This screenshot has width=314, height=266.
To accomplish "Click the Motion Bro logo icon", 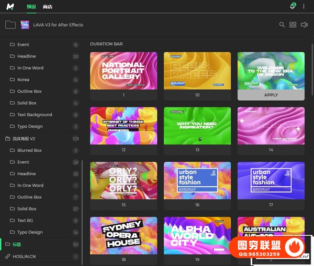I will [x=11, y=6].
